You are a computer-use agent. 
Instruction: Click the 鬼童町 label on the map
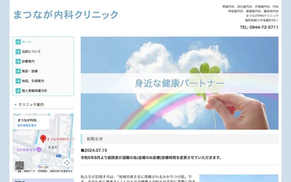53,147
